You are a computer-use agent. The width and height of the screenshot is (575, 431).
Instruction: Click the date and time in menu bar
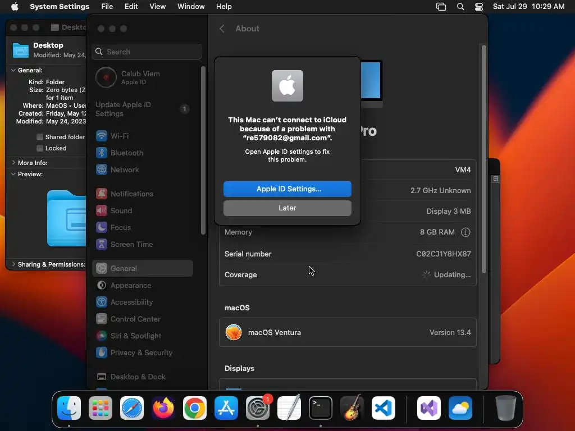click(528, 7)
